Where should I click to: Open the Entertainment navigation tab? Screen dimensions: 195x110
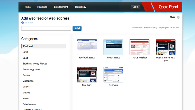coord(61,7)
